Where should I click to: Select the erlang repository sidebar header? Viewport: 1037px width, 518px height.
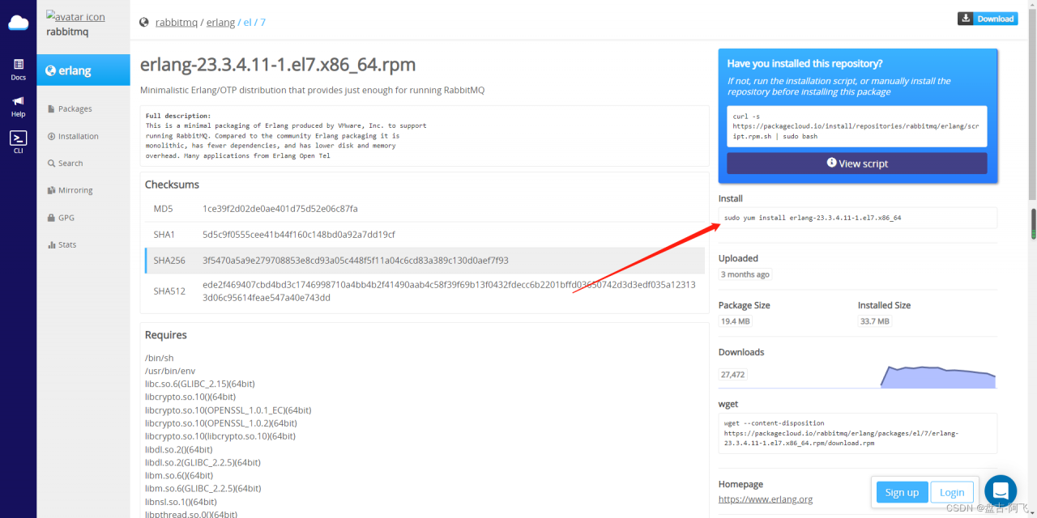[x=83, y=70]
